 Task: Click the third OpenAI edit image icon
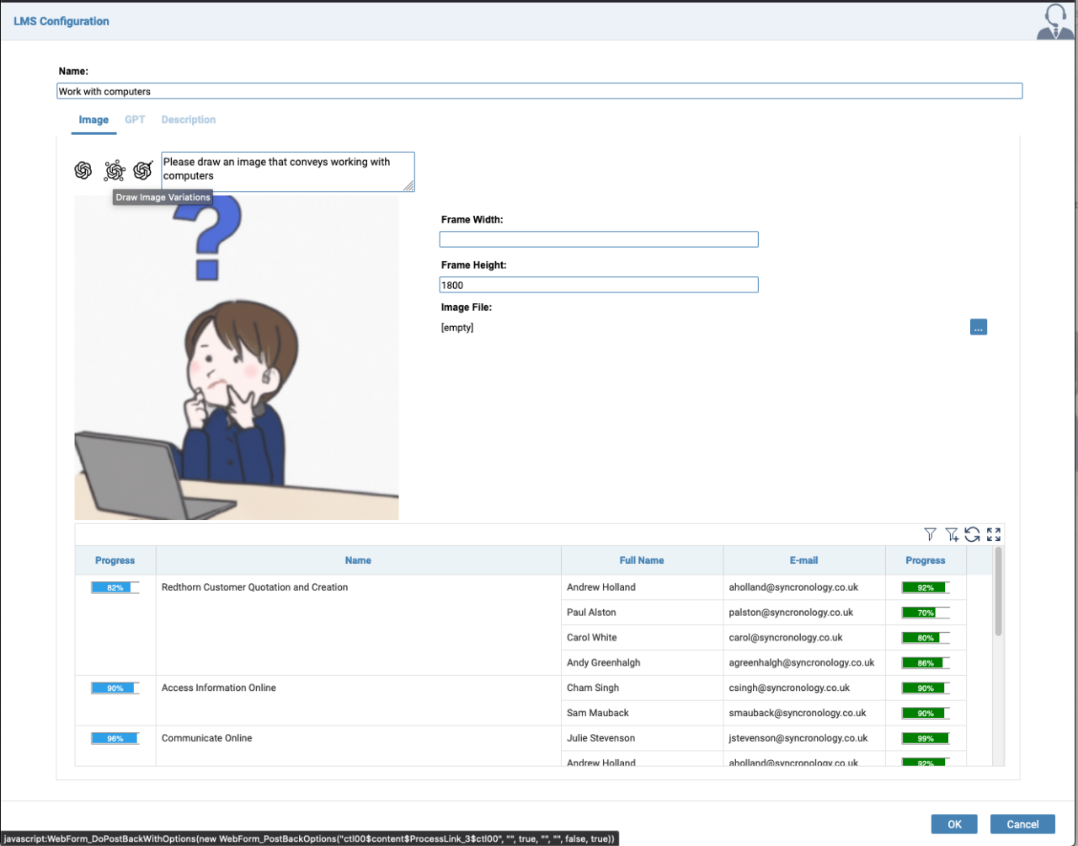(143, 170)
